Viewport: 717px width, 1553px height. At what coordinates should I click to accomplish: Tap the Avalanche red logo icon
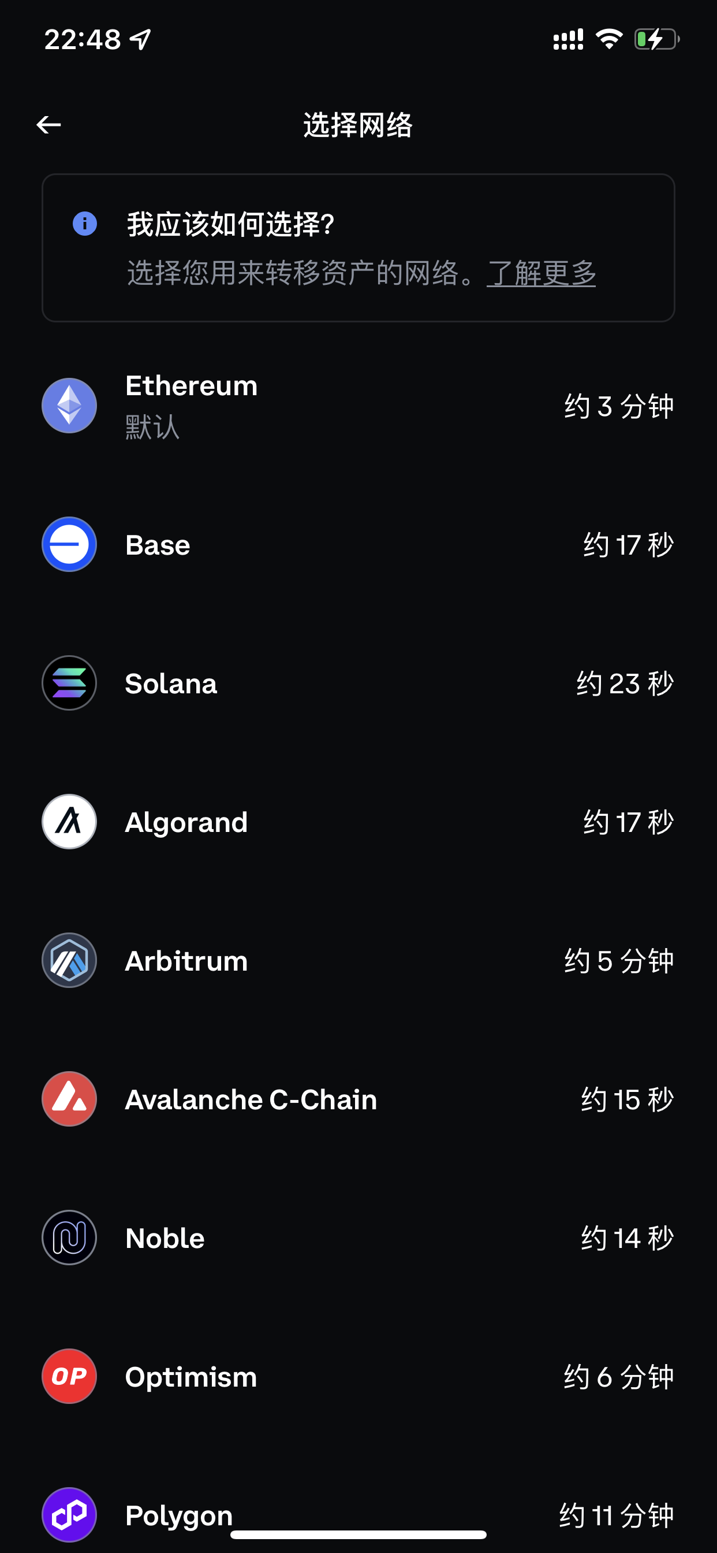[69, 1099]
